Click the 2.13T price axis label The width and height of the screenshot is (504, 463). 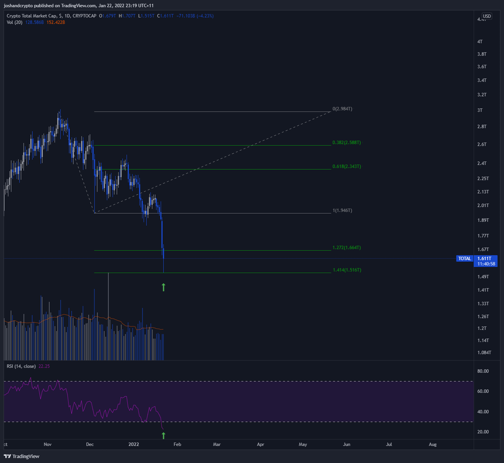(x=483, y=192)
